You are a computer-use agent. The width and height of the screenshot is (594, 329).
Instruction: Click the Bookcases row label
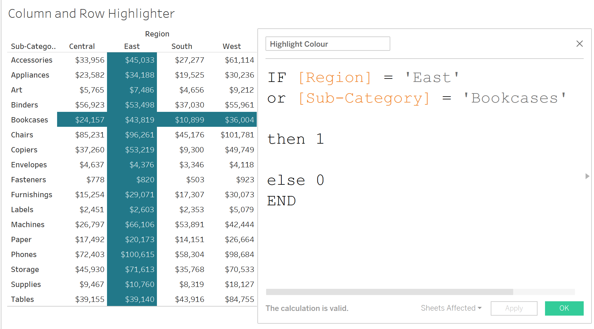pos(29,120)
